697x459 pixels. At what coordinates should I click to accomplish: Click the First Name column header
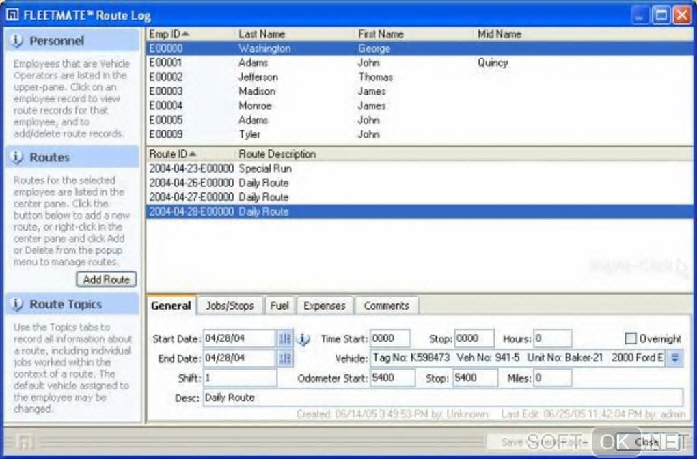point(415,34)
